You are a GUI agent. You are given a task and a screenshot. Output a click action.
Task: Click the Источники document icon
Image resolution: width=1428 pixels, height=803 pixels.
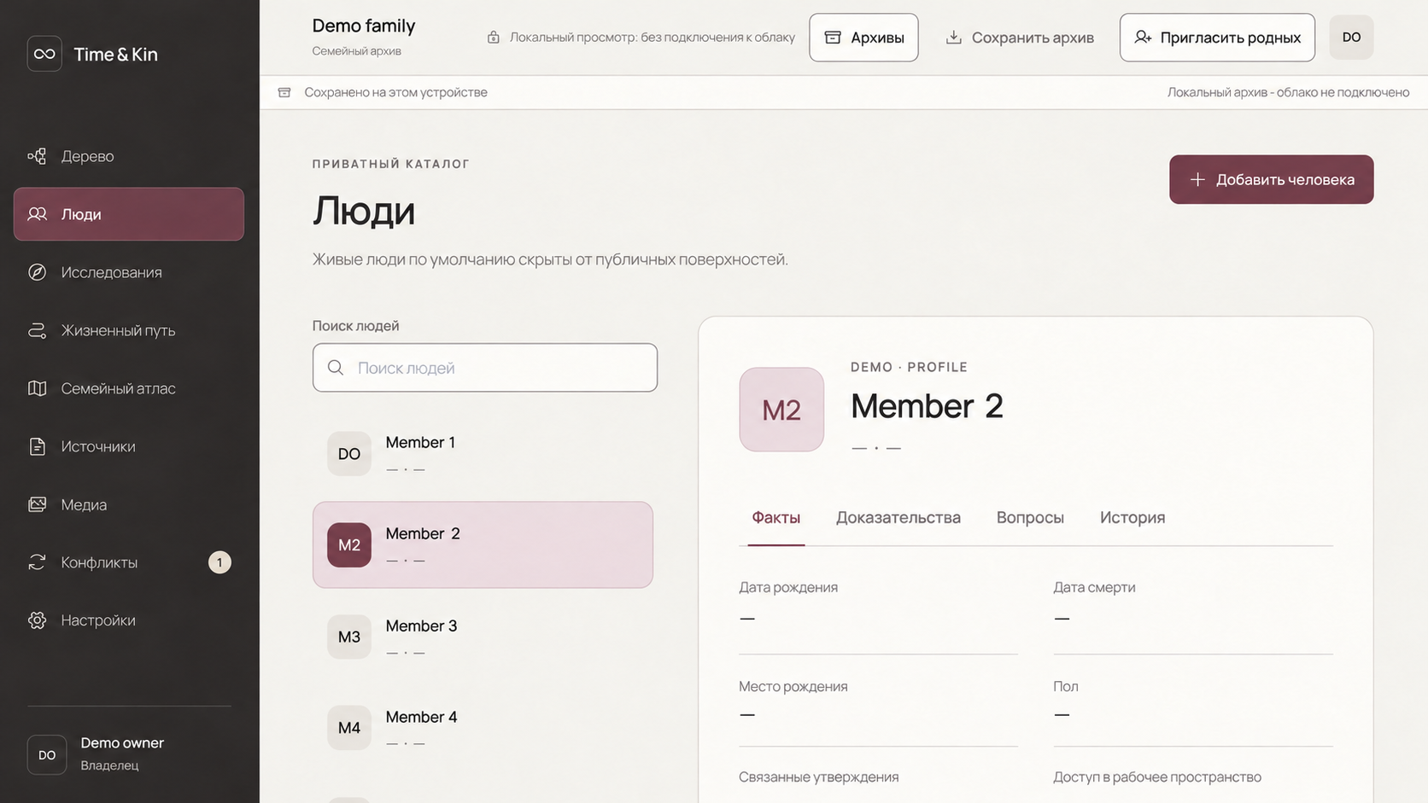pyautogui.click(x=37, y=446)
